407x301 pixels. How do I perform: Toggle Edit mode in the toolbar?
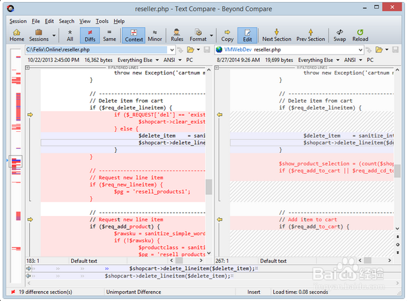click(x=247, y=36)
